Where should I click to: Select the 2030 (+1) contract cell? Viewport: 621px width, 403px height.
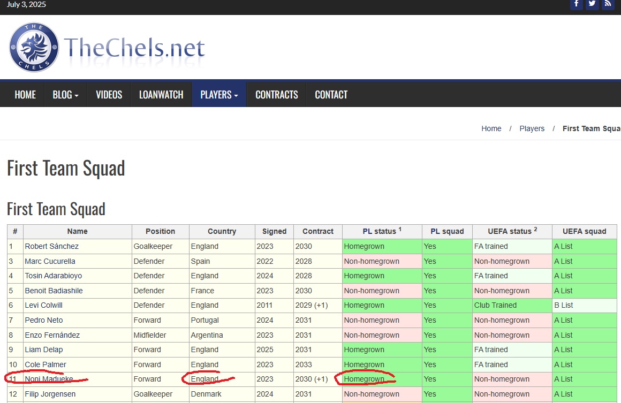pos(317,379)
